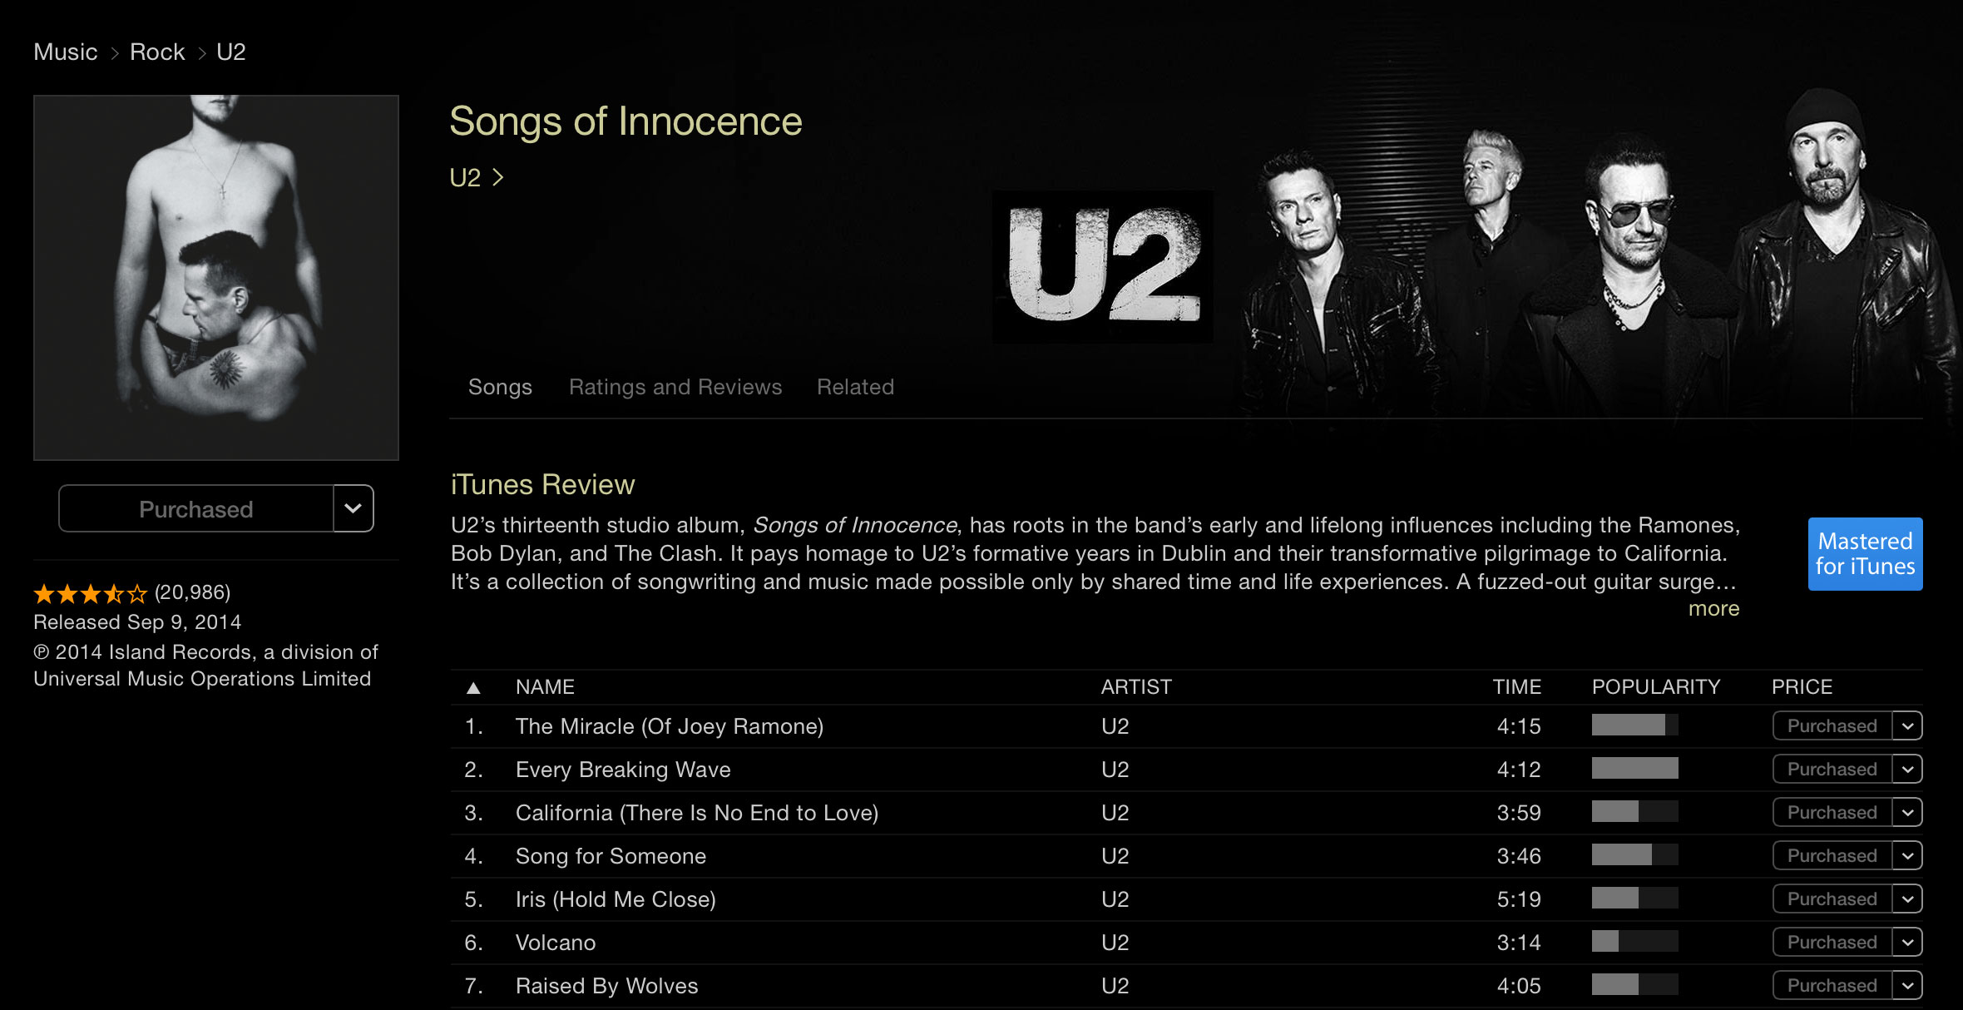Open the Ratings and Reviews tab
Viewport: 1963px width, 1010px height.
(675, 387)
